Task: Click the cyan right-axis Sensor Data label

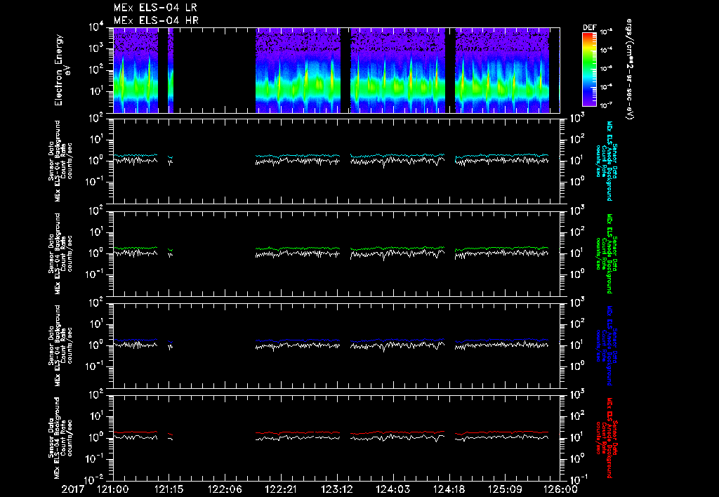Action: [x=606, y=161]
